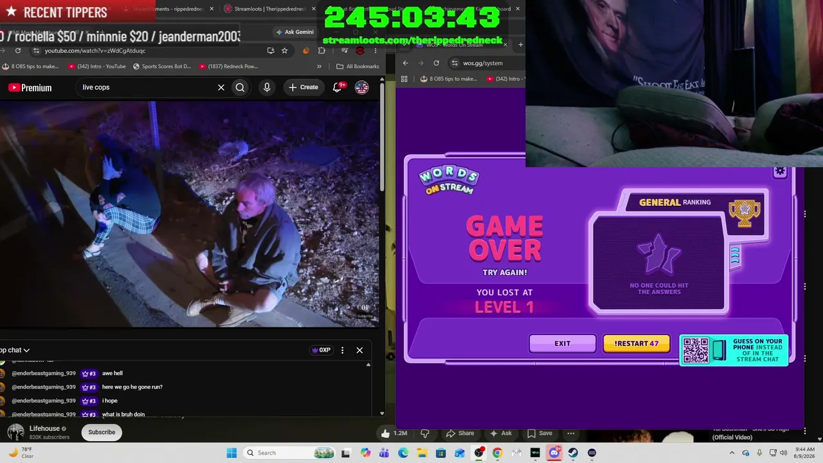Subscribe to the Lifehouse channel
823x463 pixels.
tap(102, 432)
